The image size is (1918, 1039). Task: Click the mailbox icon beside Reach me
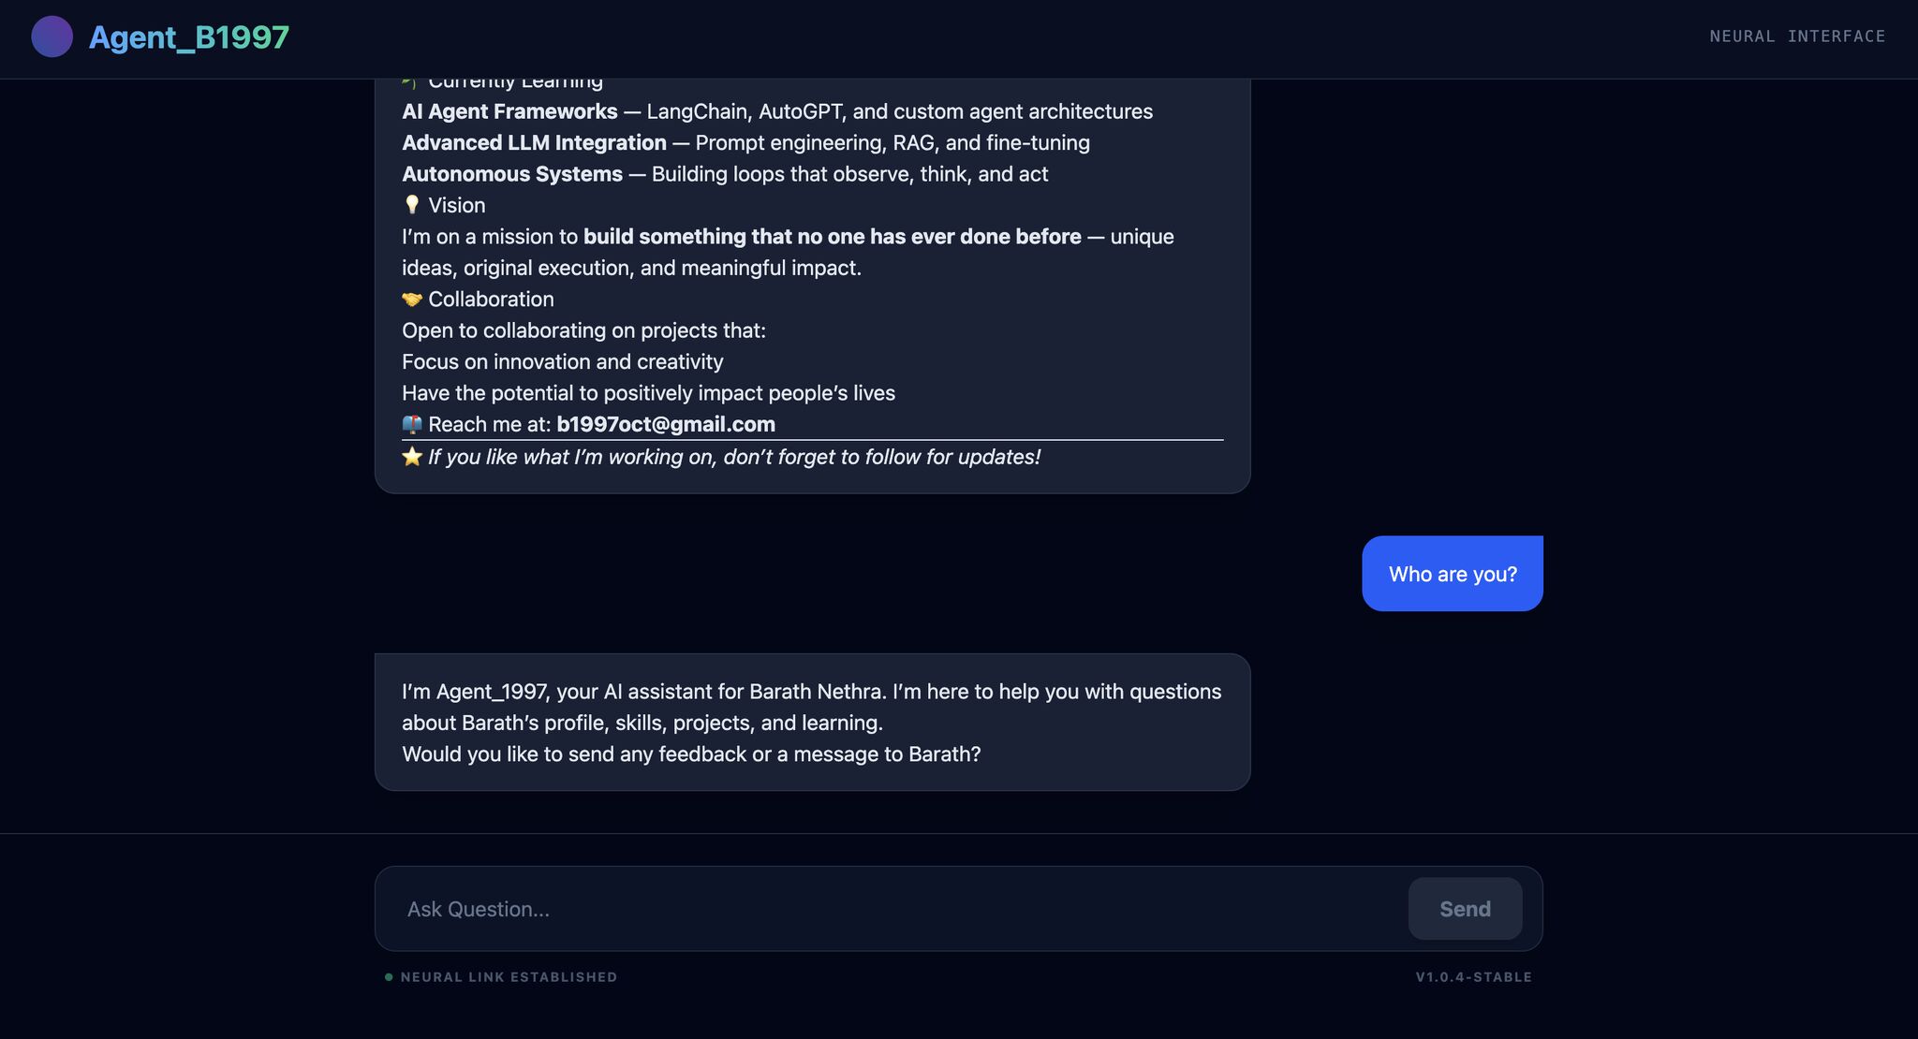411,425
